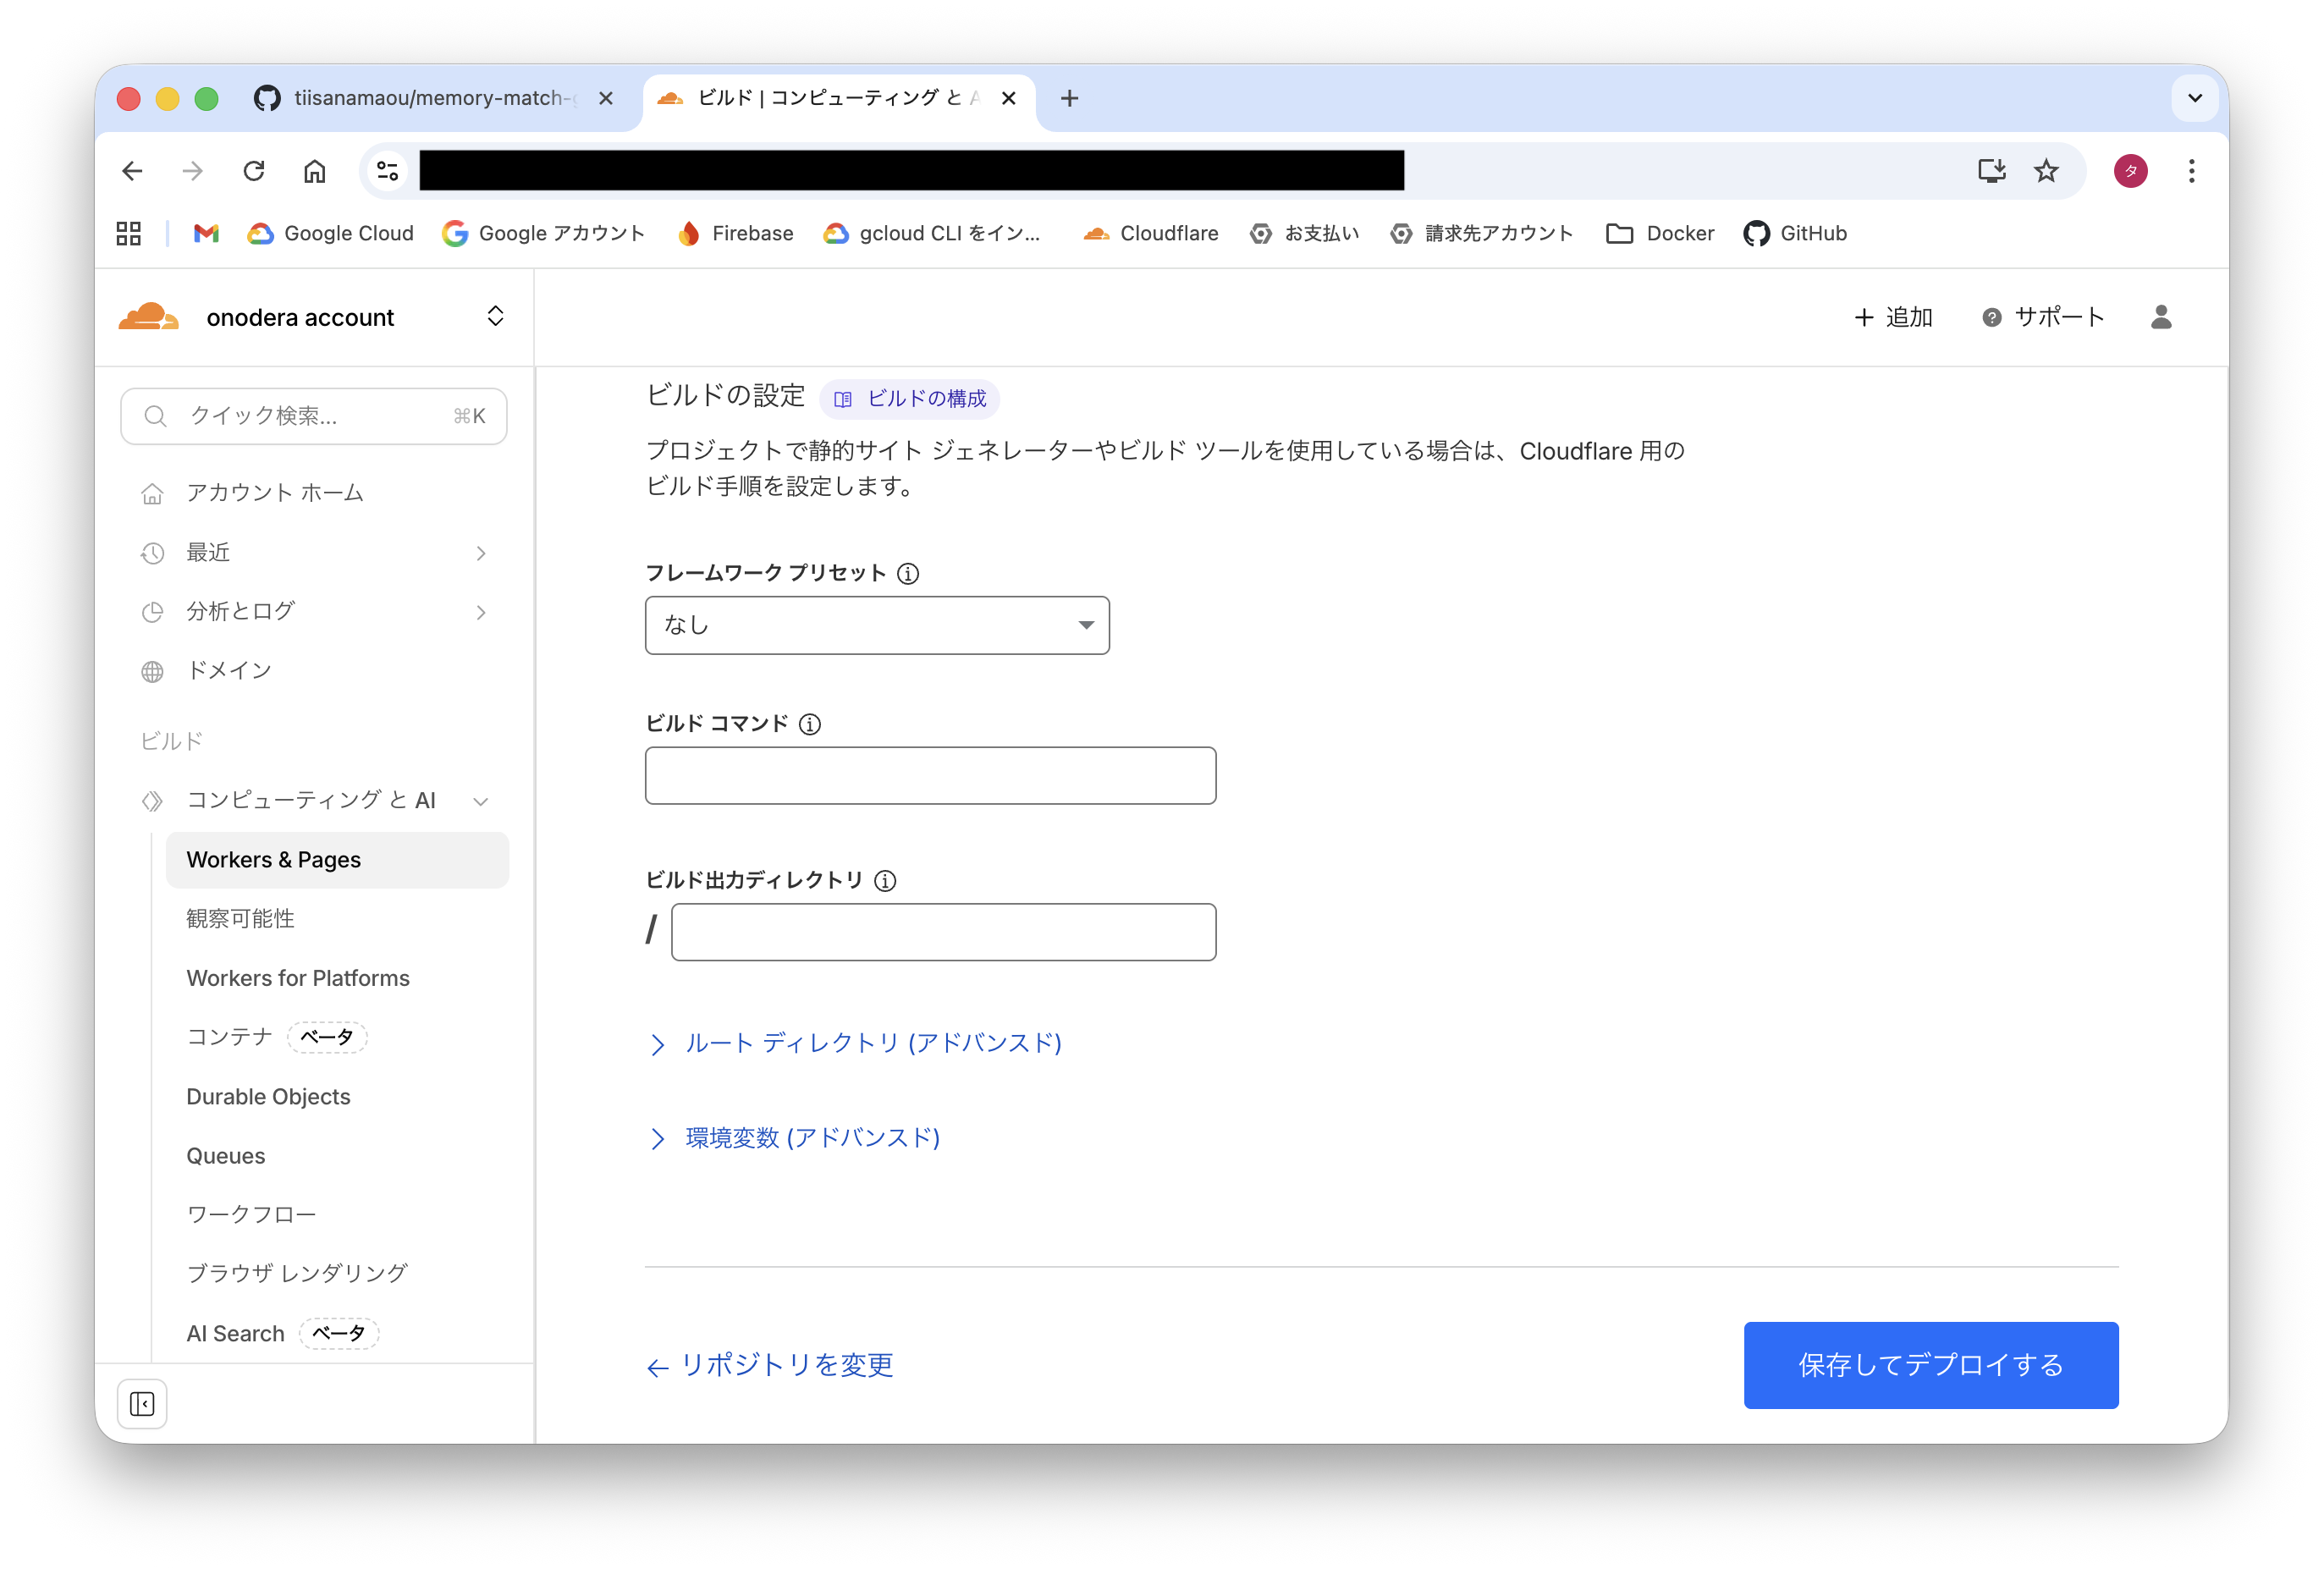Bookmark page with the star icon
The width and height of the screenshot is (2324, 1569).
click(2046, 171)
